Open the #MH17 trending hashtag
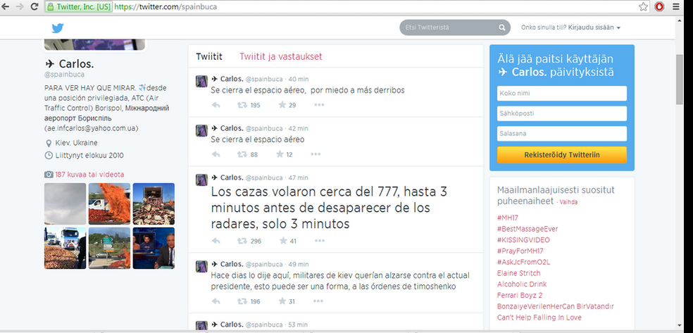693x333 pixels. [x=508, y=218]
